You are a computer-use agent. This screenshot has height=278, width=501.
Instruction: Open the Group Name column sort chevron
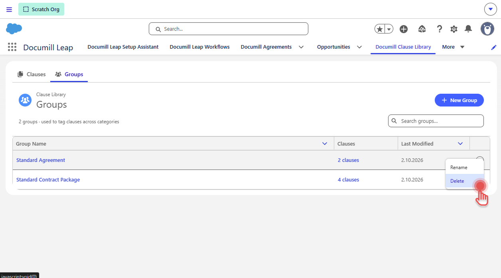(325, 144)
